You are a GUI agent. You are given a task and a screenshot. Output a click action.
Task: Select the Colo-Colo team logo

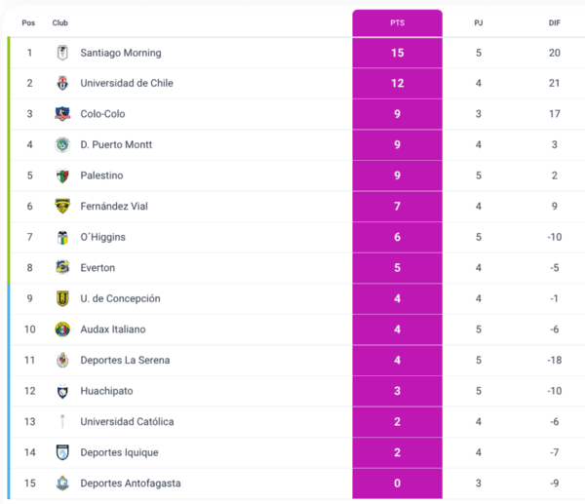[62, 114]
